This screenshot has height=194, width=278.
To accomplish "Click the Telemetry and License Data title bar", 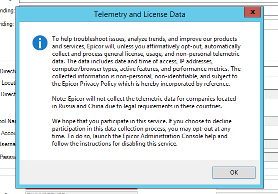I will coord(139,14).
